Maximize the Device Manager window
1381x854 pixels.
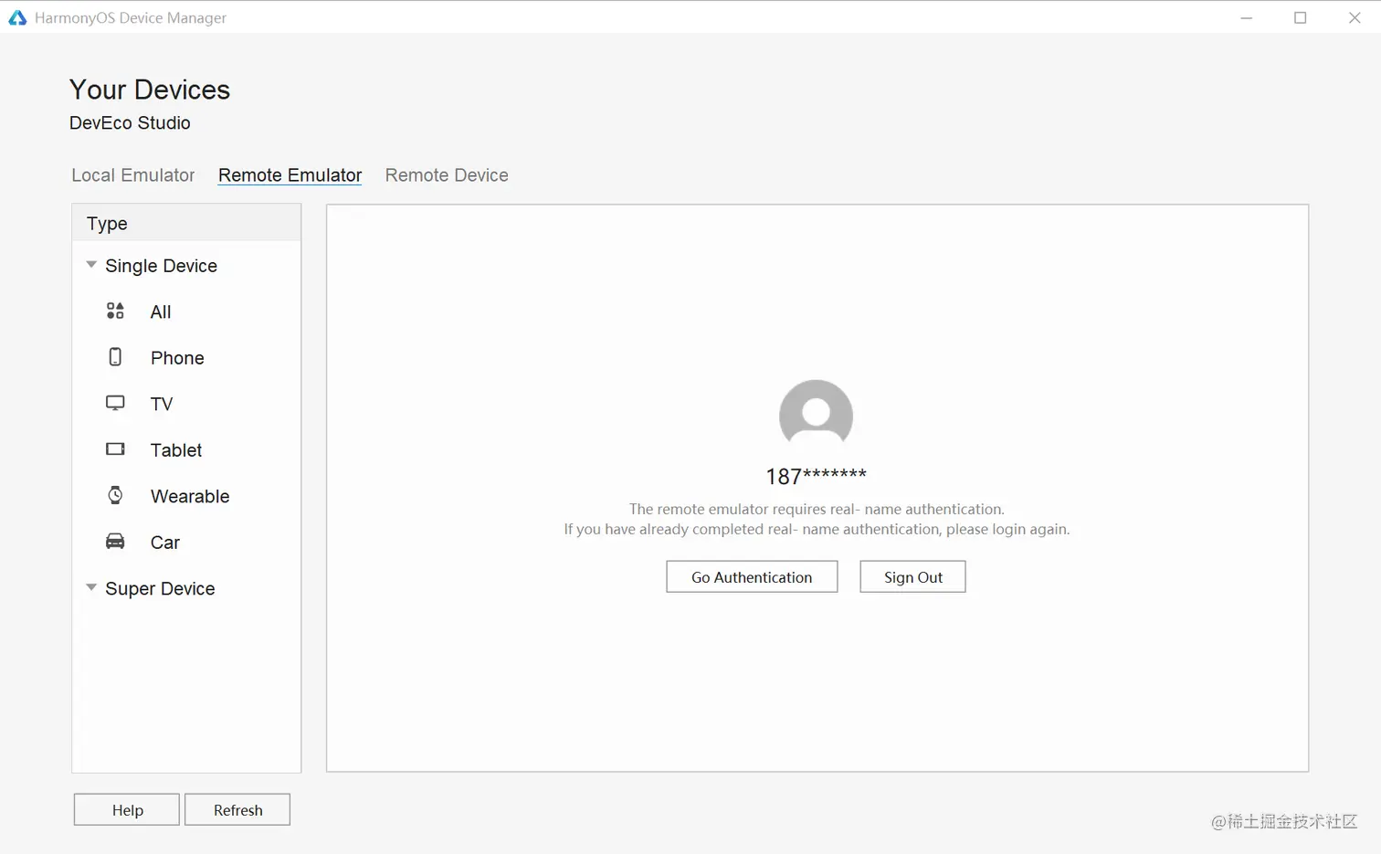(1301, 17)
